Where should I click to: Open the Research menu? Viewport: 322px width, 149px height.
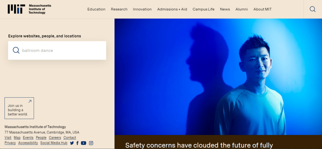119,9
